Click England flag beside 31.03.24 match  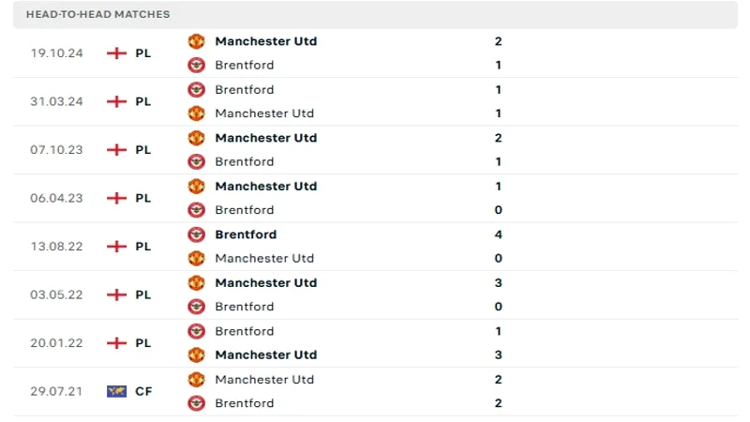coord(116,101)
